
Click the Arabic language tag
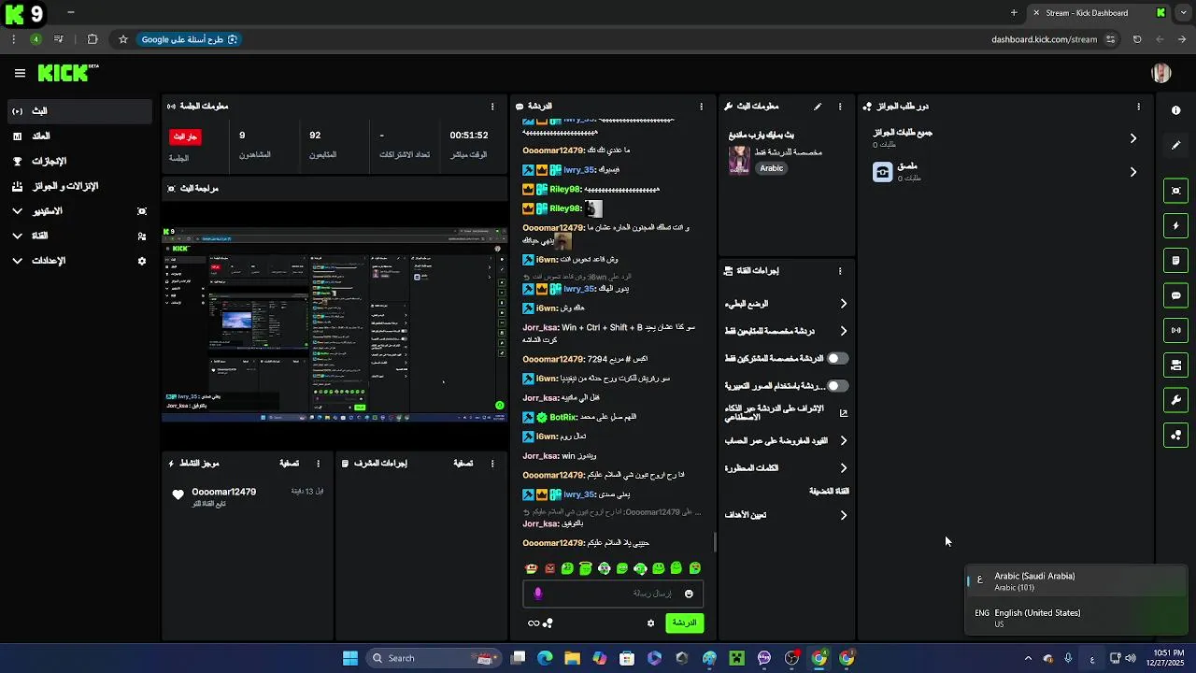pos(772,169)
